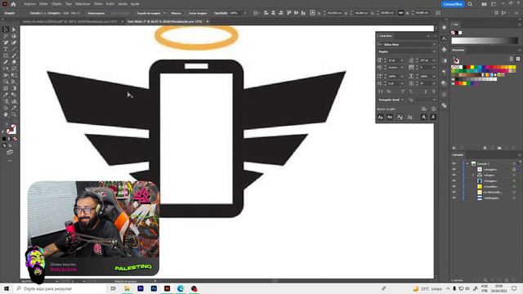Select the Magic Wand tool
This screenshot has width=523, height=294.
click(x=6, y=36)
